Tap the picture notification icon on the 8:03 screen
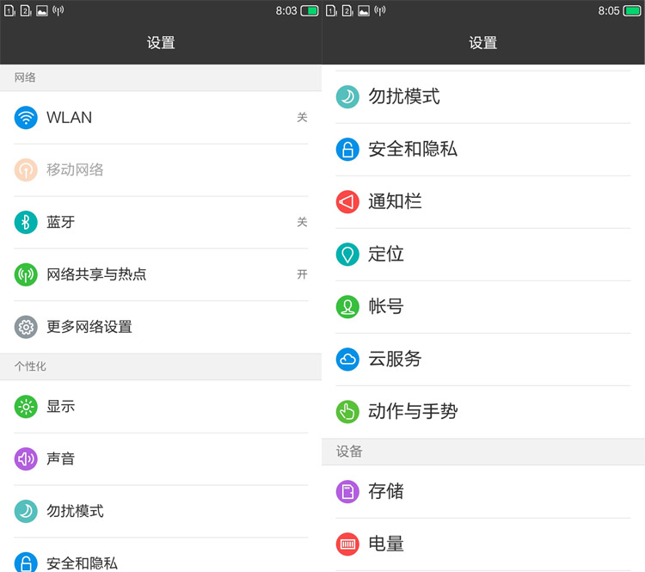 click(x=42, y=10)
